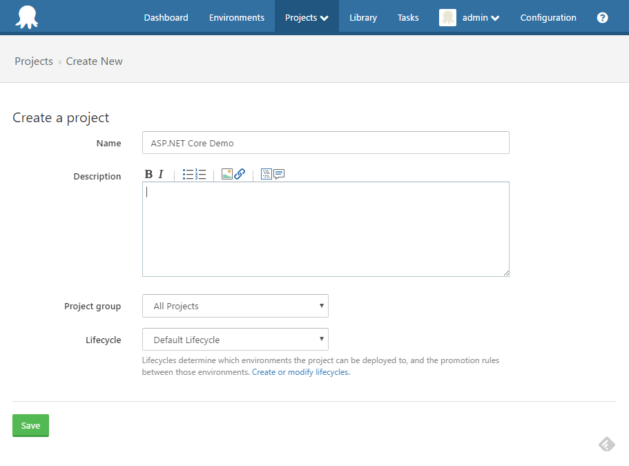
Task: Click the Configuration menu item
Action: (548, 17)
